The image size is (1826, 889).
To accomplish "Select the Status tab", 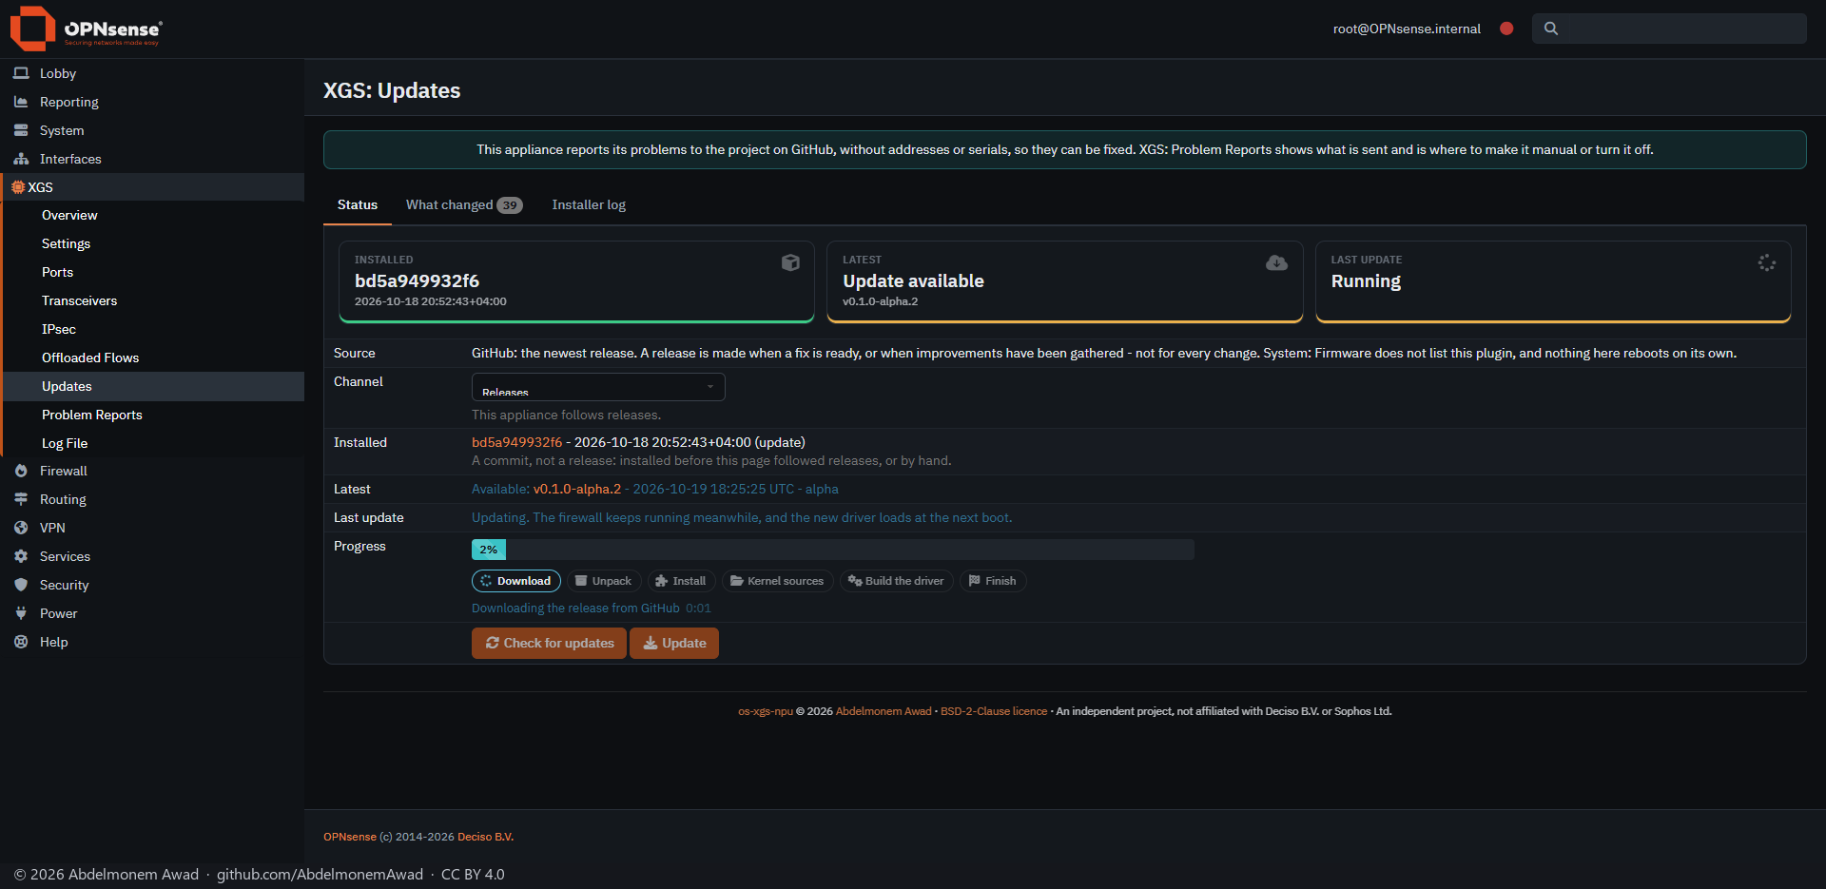I will tap(358, 204).
